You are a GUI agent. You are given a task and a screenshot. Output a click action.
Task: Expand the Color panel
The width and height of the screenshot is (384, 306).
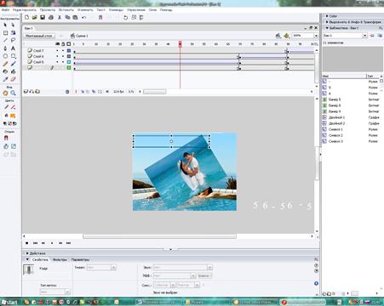pyautogui.click(x=331, y=16)
